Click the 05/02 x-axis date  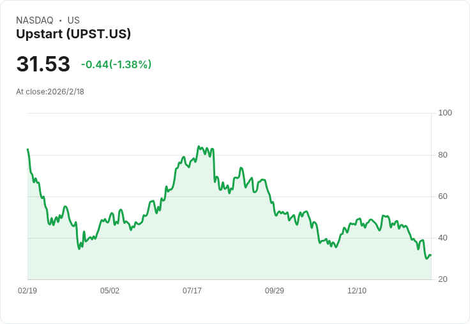click(110, 291)
